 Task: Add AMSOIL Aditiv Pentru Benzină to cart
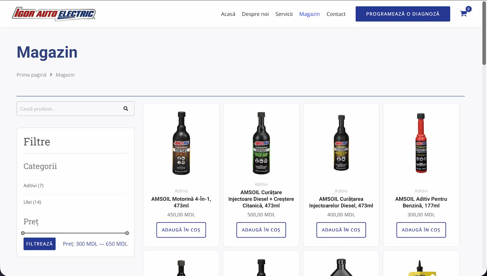coord(421,230)
